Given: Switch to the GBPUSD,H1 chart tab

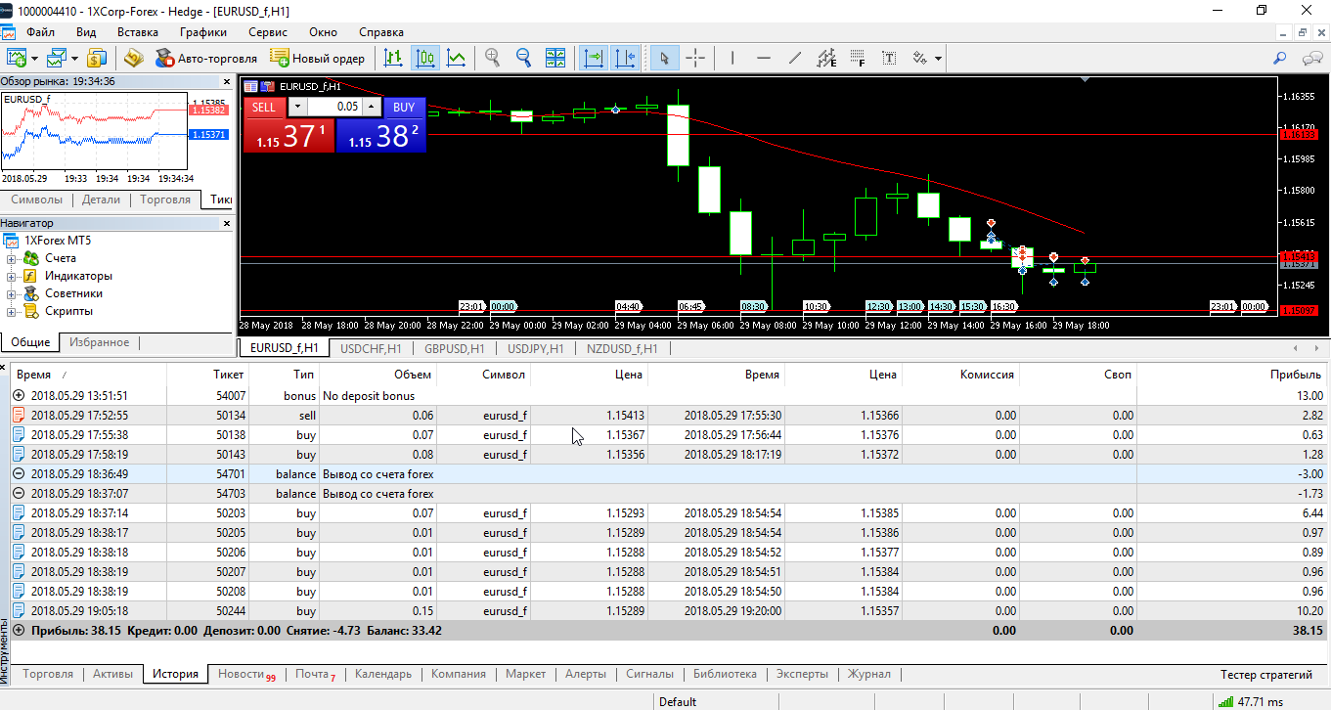Looking at the screenshot, I should point(454,348).
